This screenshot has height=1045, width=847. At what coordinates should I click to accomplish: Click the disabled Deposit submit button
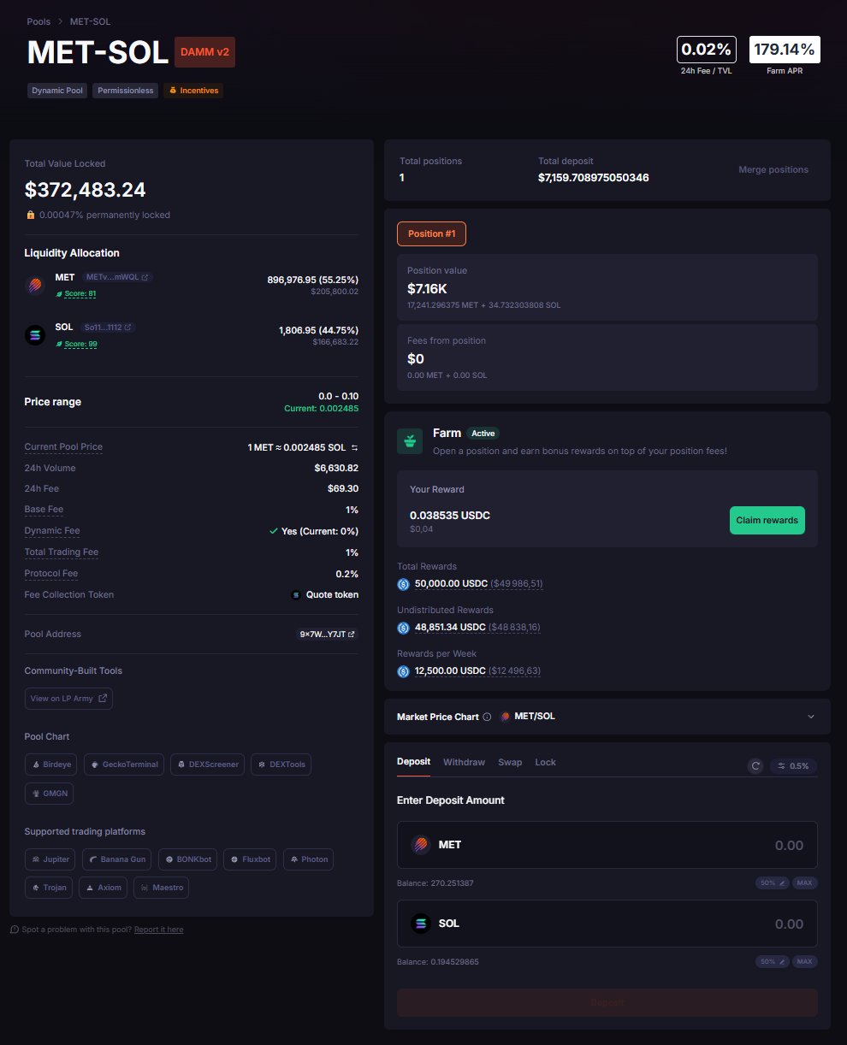[x=607, y=1003]
